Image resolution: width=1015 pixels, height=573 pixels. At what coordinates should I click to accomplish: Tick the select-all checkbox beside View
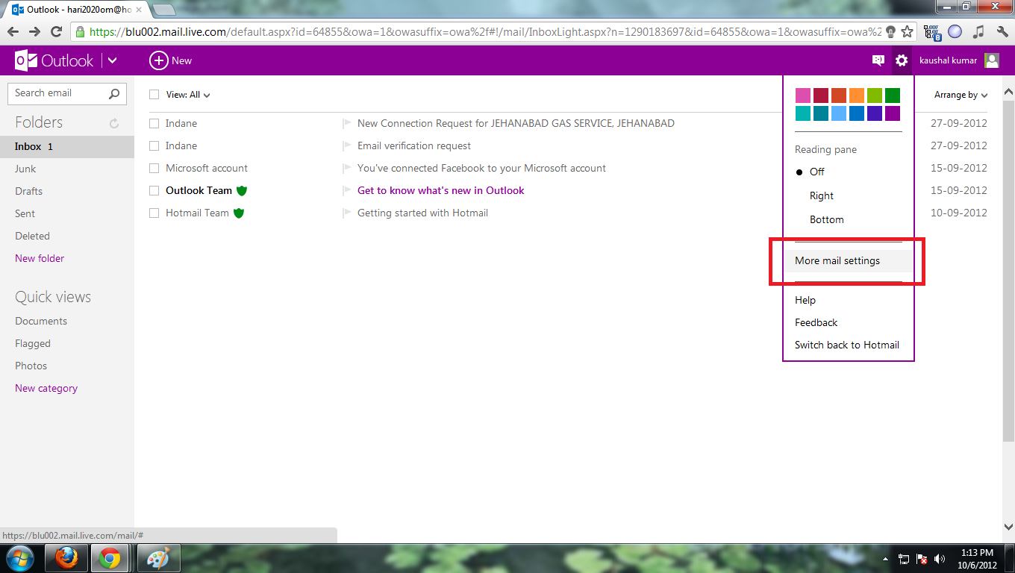[x=154, y=95]
